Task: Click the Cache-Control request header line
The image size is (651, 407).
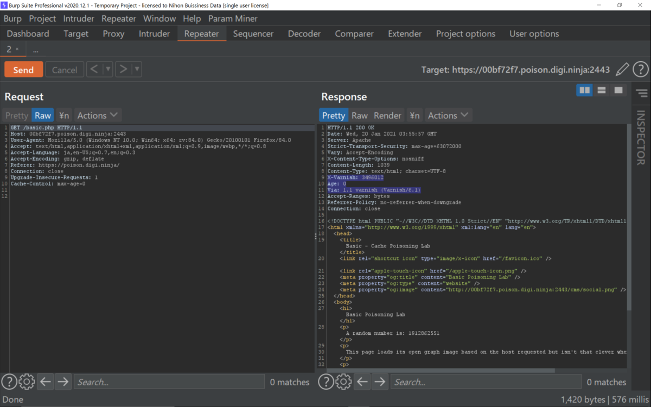Action: pyautogui.click(x=48, y=183)
